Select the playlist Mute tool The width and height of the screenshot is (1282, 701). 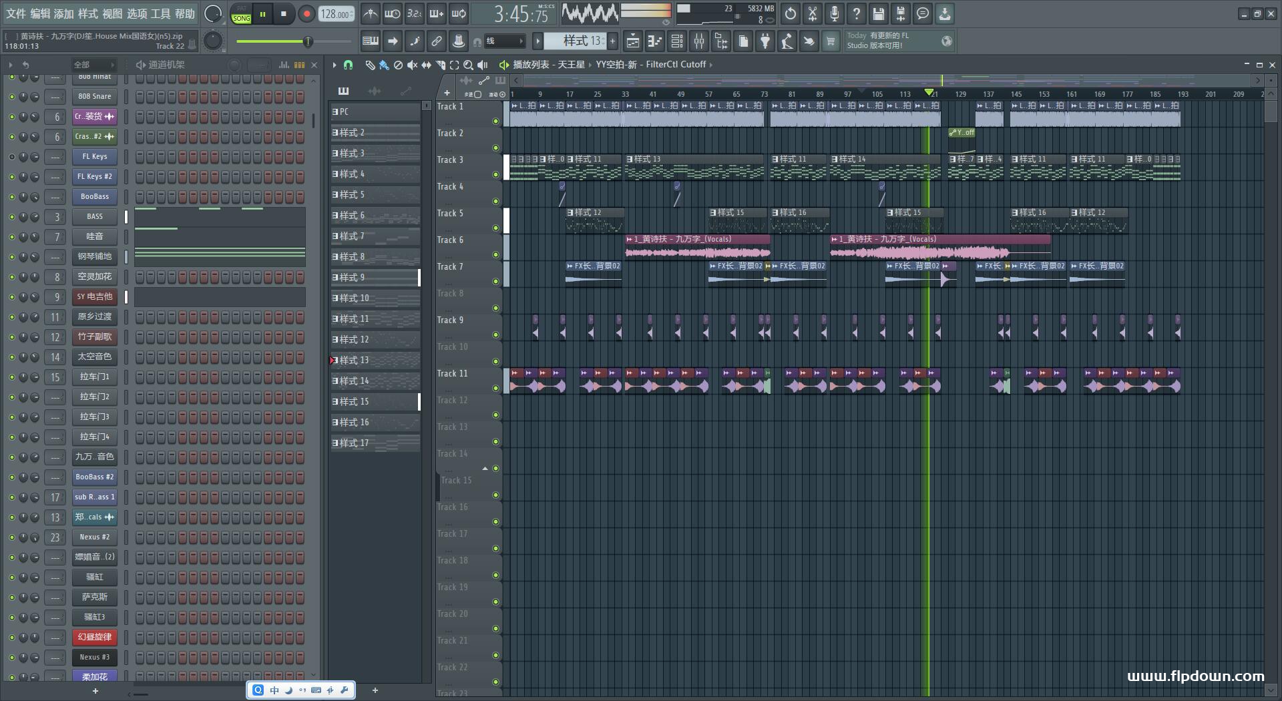(x=412, y=65)
